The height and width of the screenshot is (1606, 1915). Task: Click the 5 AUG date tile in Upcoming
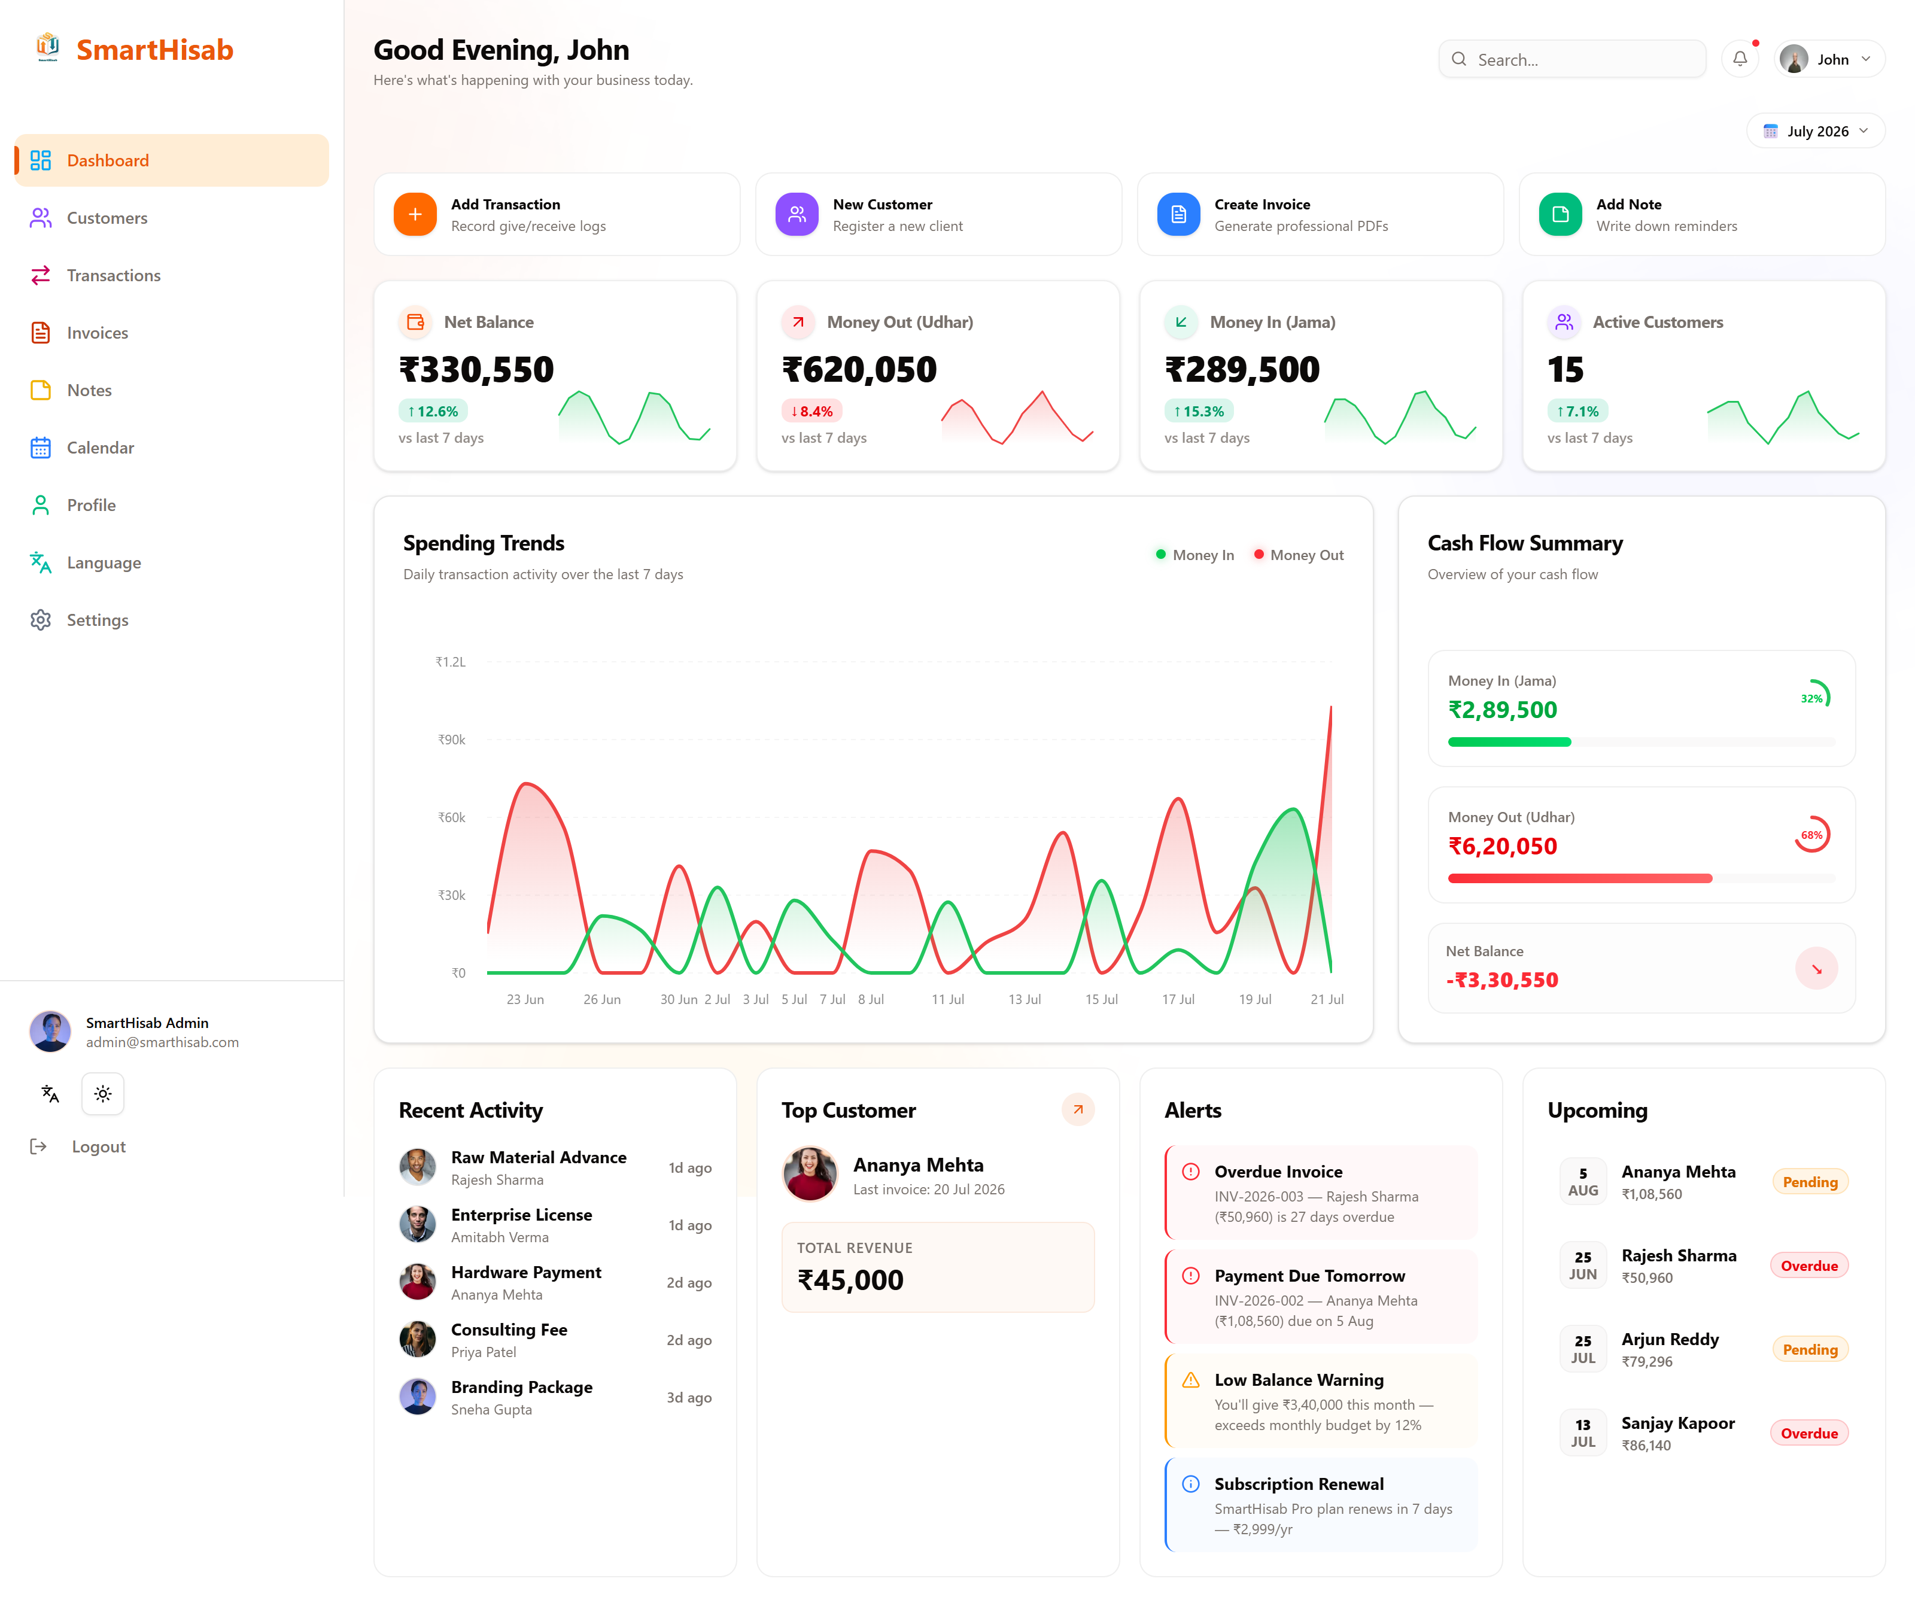(x=1583, y=1182)
